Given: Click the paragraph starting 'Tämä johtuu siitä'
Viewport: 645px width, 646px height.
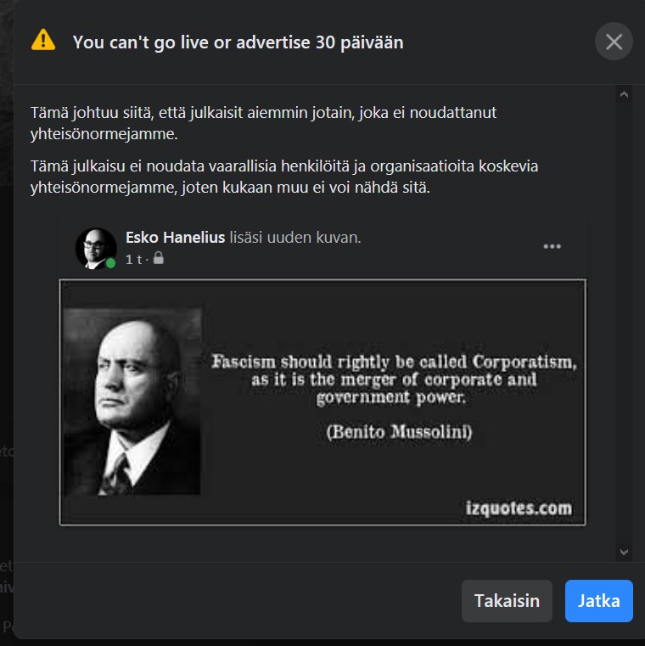Looking at the screenshot, I should [x=264, y=123].
